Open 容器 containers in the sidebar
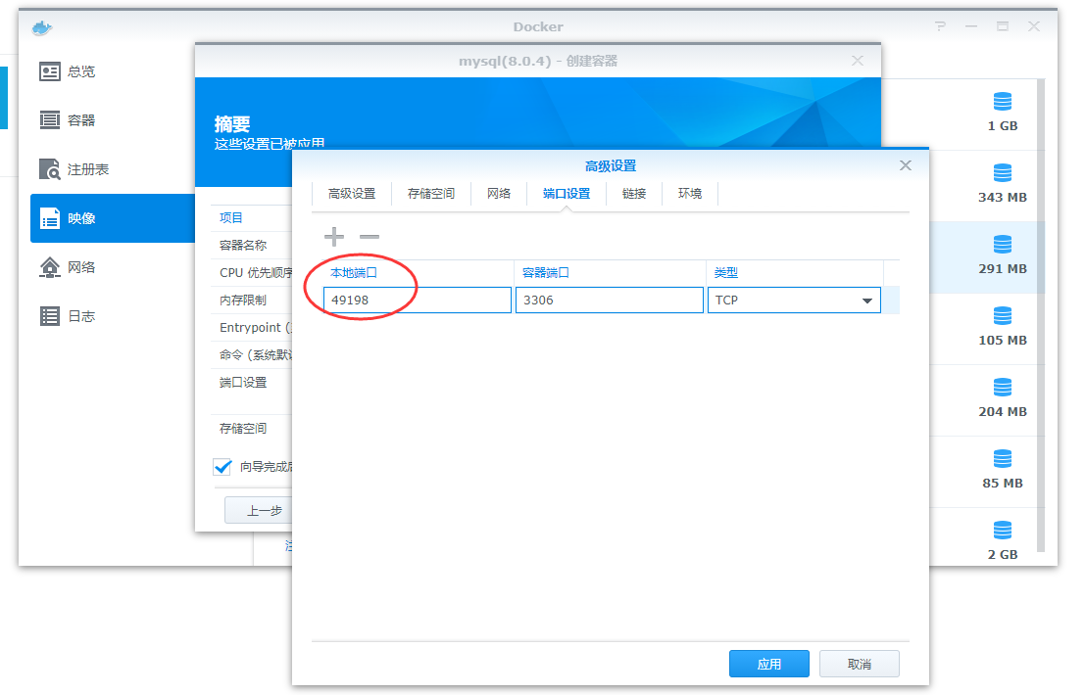This screenshot has height=695, width=1085. (x=69, y=120)
